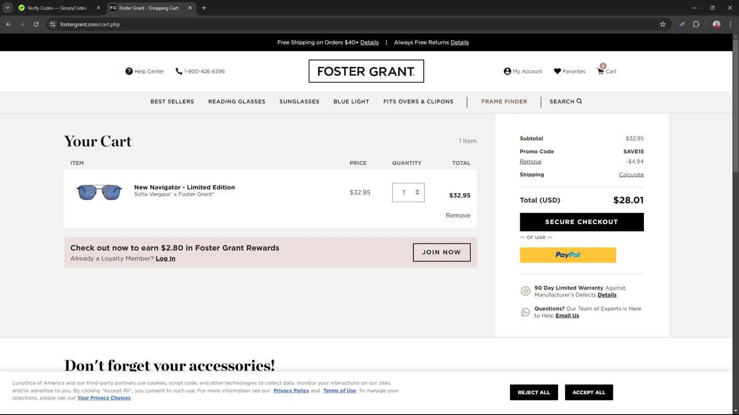Open New Navigator - Limited Edition product link

(184, 187)
